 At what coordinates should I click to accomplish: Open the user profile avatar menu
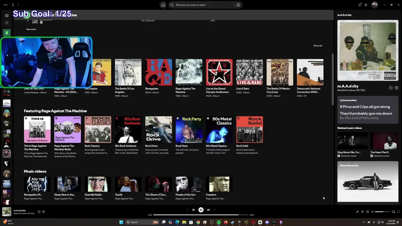tap(374, 5)
